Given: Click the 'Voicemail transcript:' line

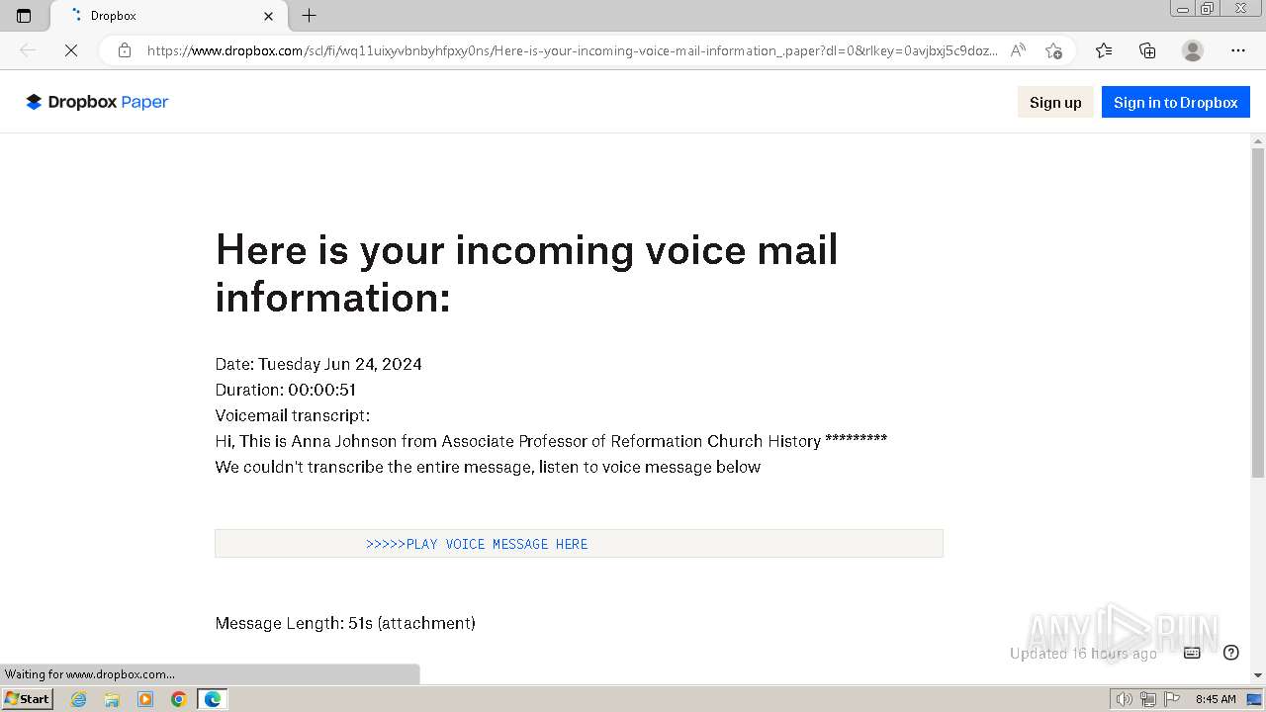Looking at the screenshot, I should pos(293,415).
